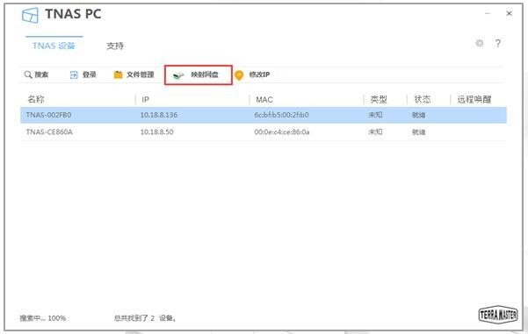
Task: Click the 状态 column header
Action: (x=423, y=99)
